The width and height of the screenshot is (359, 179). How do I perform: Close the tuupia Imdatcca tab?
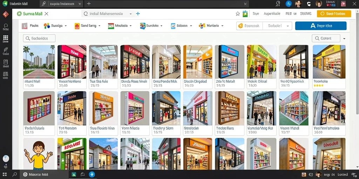[x=80, y=3]
